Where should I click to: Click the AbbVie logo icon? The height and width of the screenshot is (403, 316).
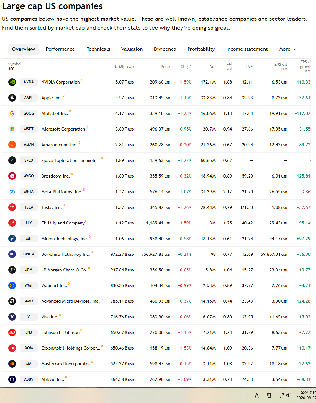click(x=12, y=379)
